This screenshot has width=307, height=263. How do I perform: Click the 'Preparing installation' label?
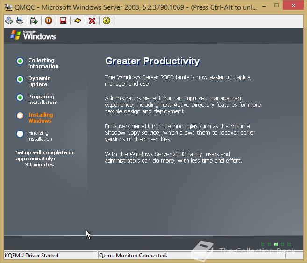coord(43,99)
